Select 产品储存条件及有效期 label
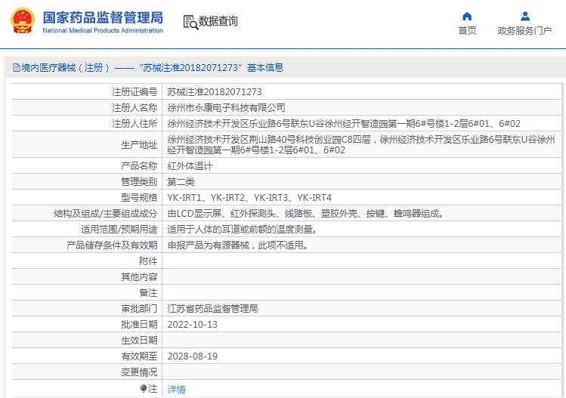566x398 pixels. point(112,245)
